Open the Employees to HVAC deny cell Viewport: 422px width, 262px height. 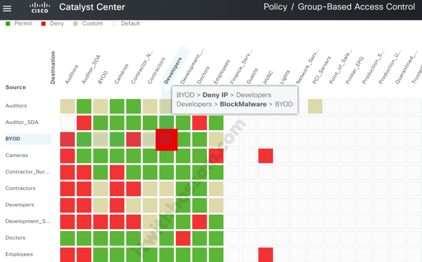click(x=266, y=255)
